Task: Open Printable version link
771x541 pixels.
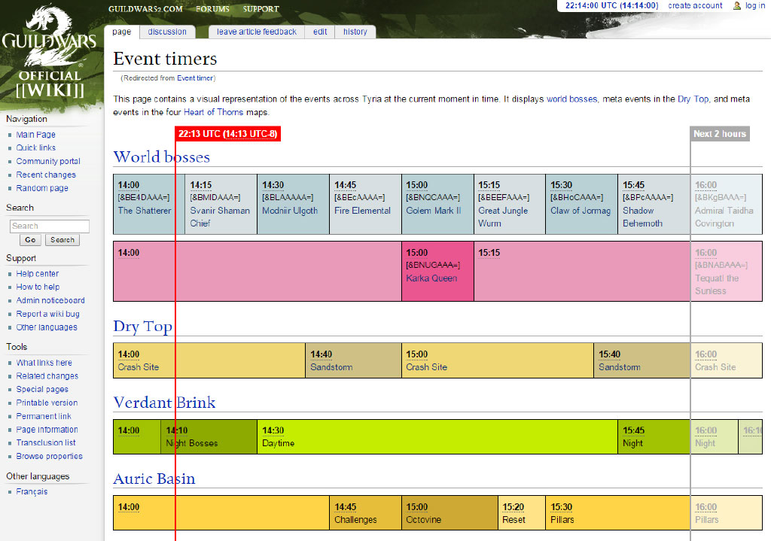Action: tap(47, 403)
